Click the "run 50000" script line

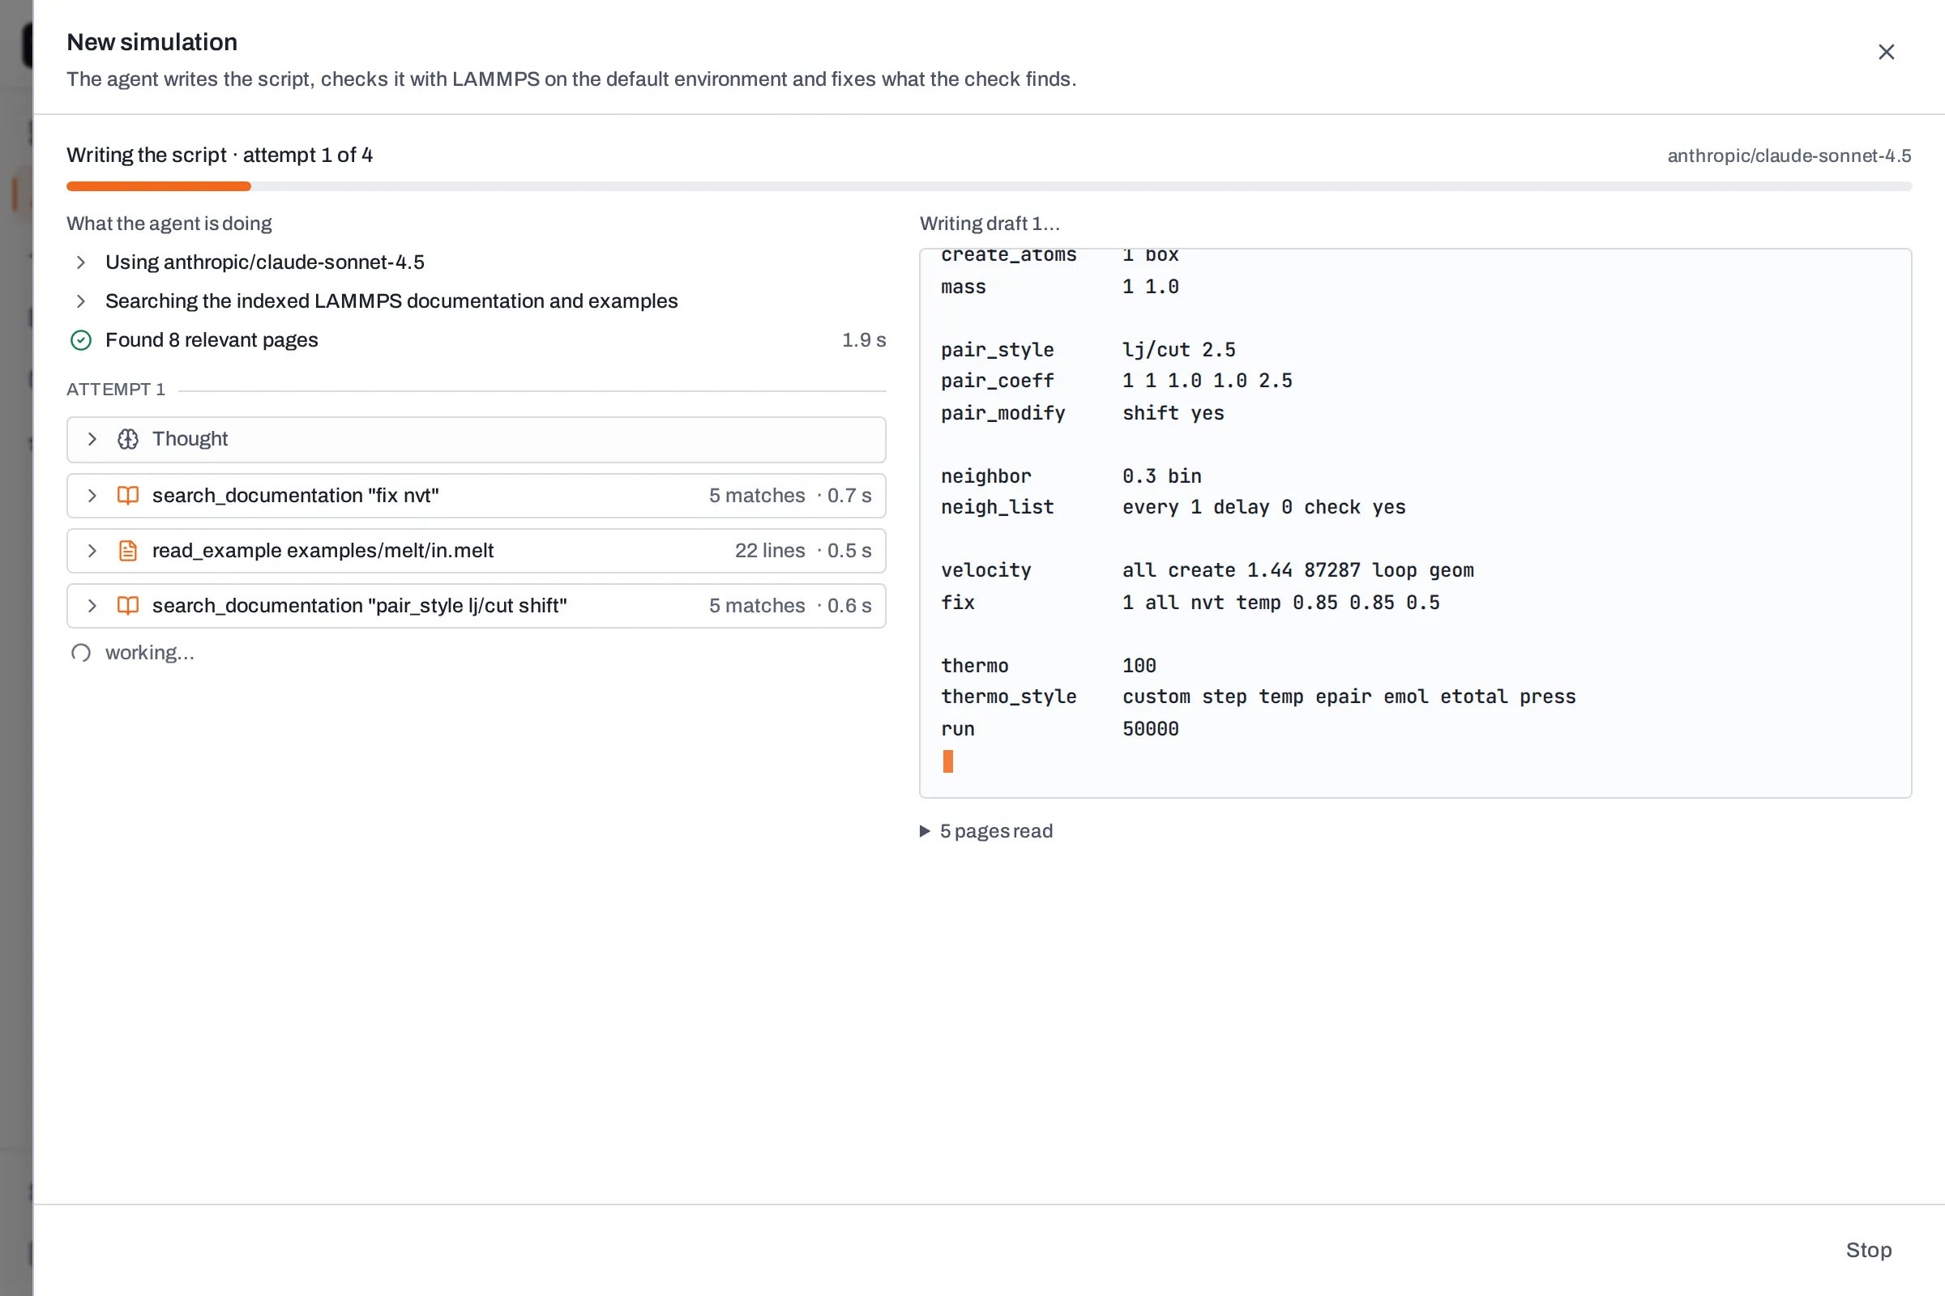click(x=1060, y=729)
